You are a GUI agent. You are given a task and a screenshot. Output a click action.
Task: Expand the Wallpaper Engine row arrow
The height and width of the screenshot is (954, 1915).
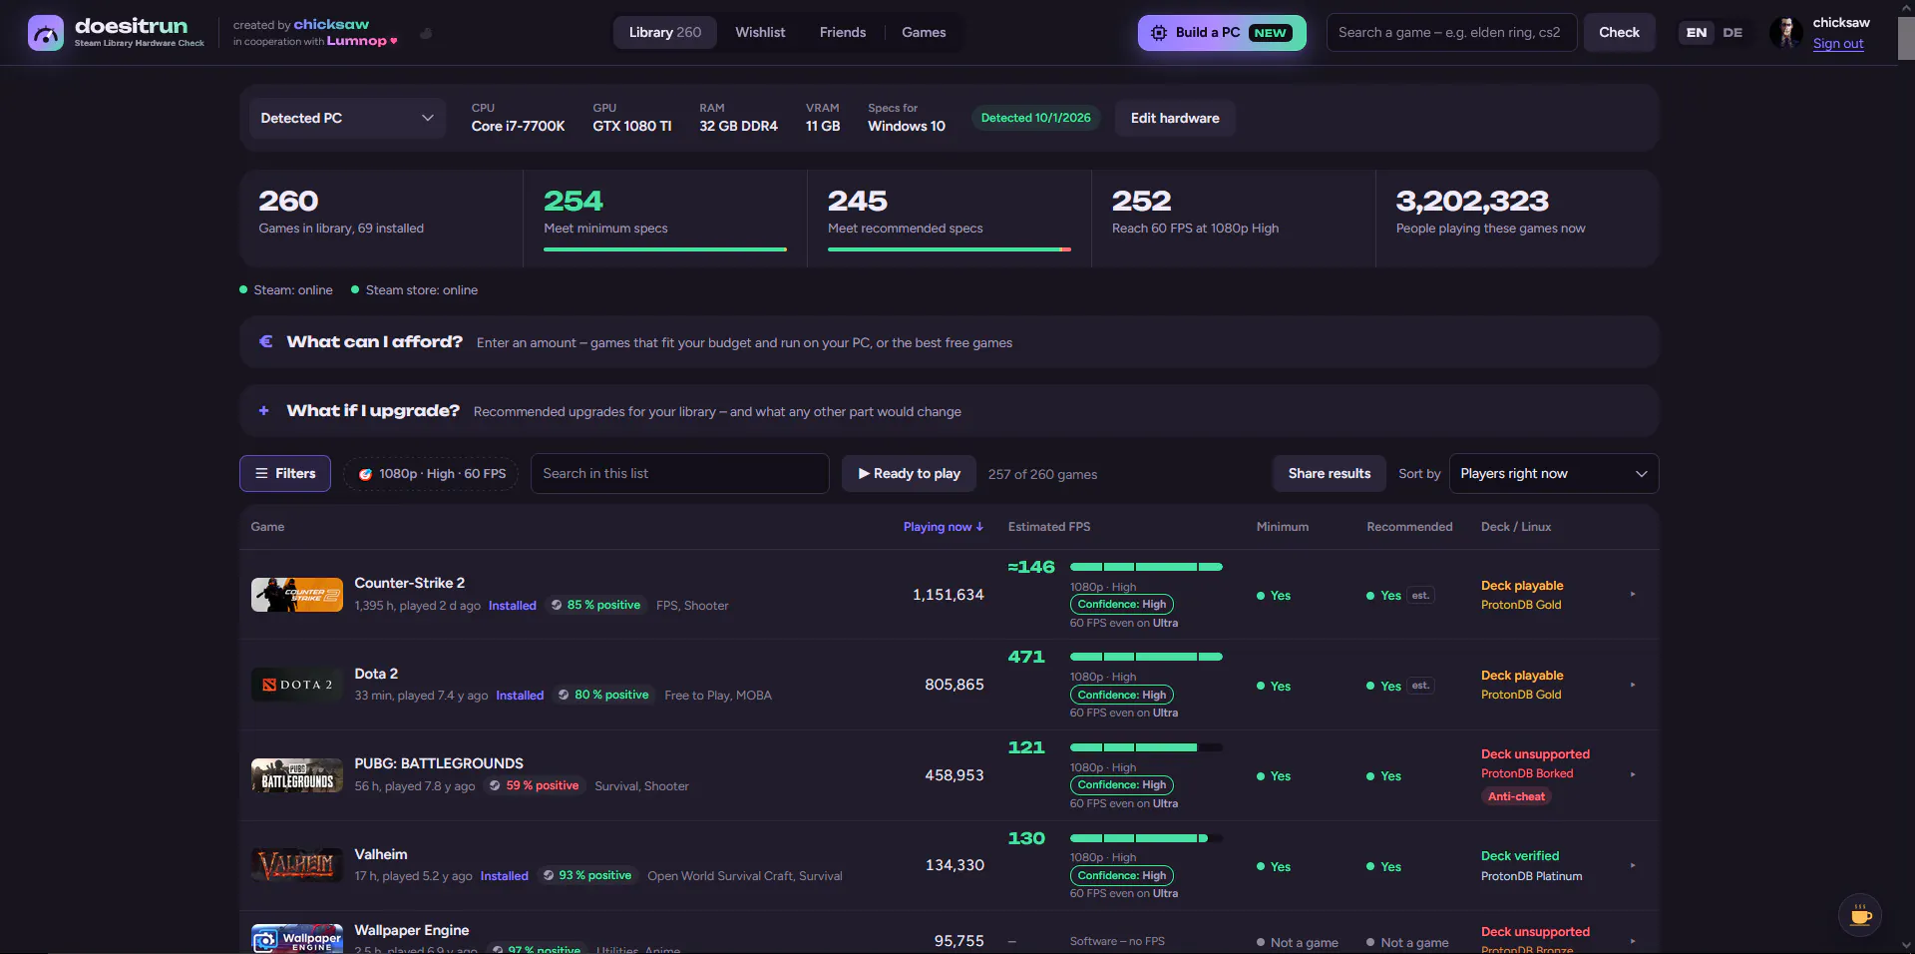1633,941
